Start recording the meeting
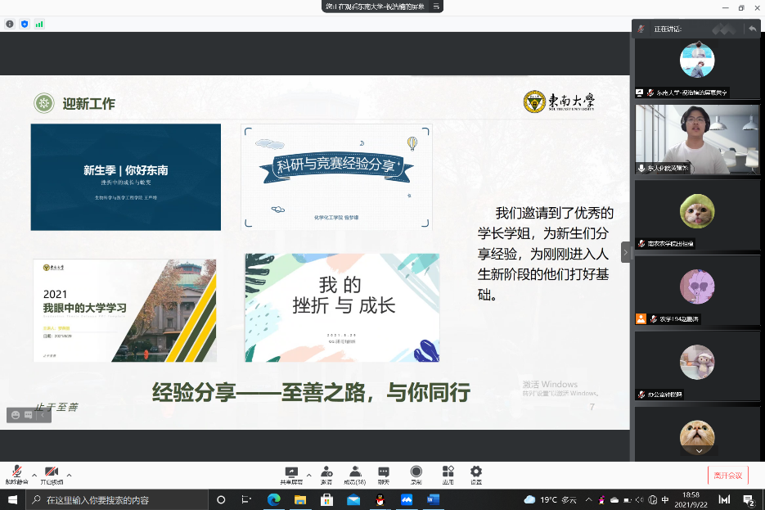 [416, 472]
